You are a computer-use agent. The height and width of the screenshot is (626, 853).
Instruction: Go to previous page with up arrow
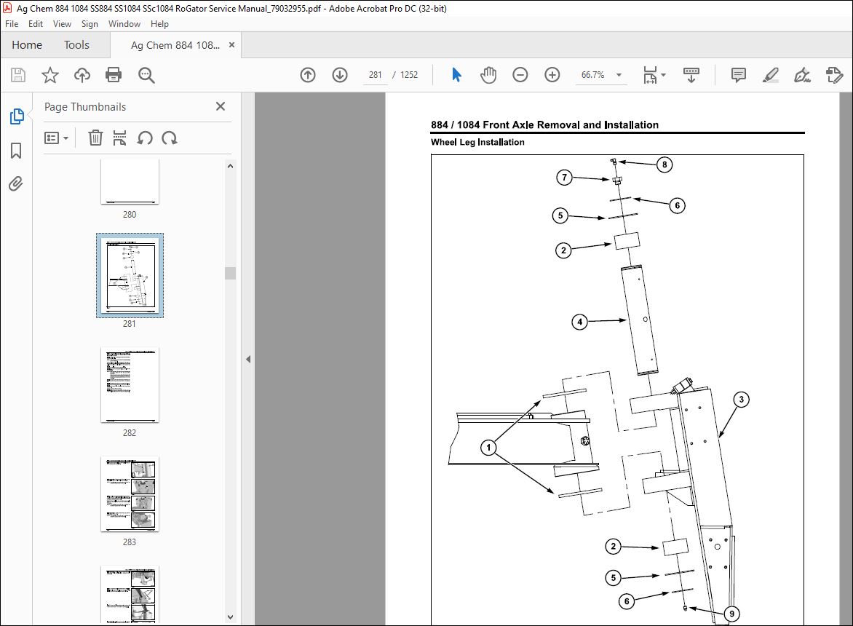click(308, 75)
